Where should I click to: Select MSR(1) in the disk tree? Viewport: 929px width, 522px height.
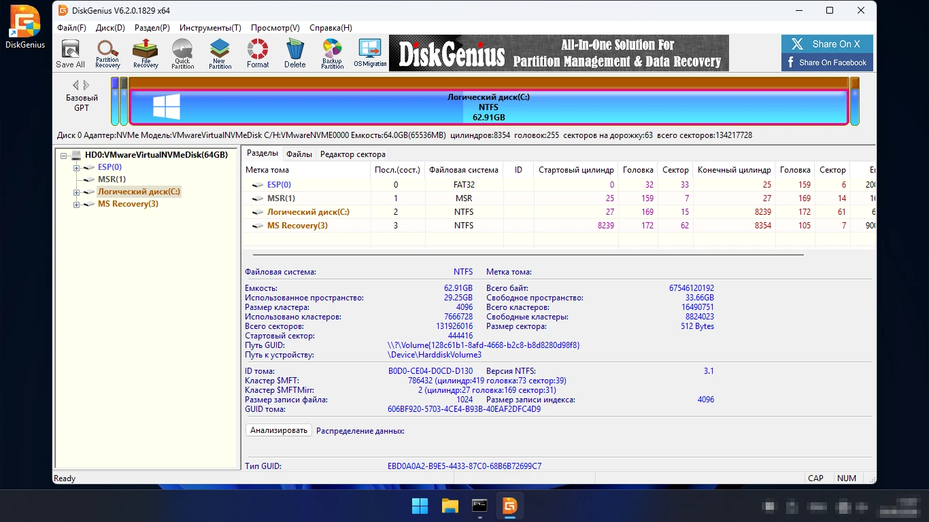coord(112,179)
